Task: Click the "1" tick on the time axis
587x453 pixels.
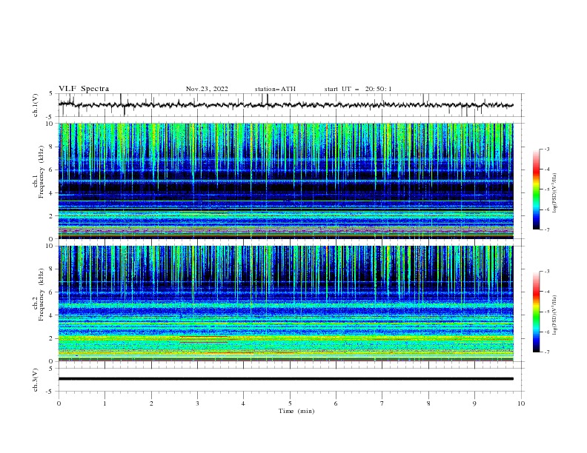Action: [x=105, y=403]
